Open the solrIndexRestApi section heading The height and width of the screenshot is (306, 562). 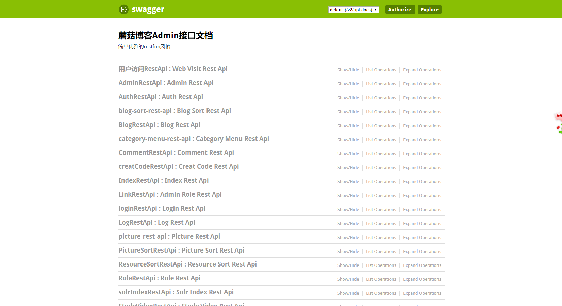click(x=176, y=292)
